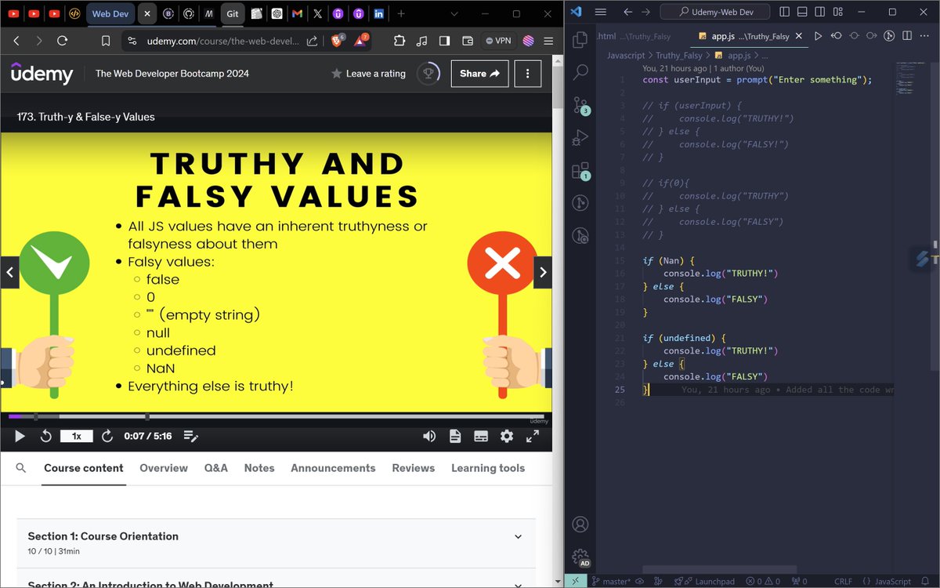This screenshot has width=940, height=588.
Task: Open the add note pencil icon in the video controls
Action: (191, 436)
